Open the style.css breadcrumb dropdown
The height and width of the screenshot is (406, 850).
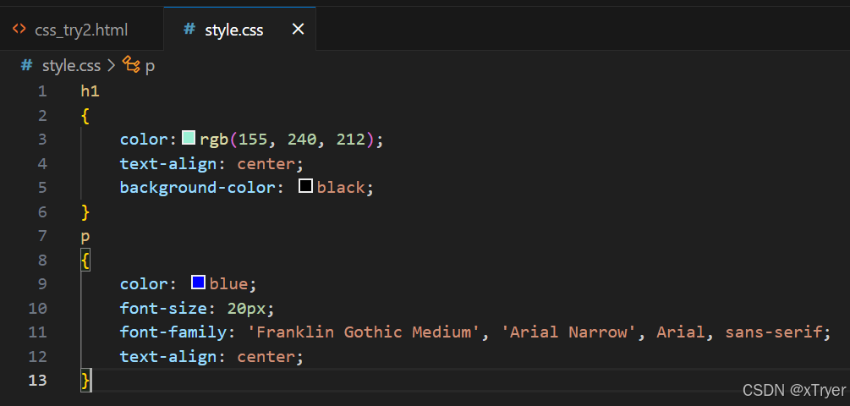point(71,65)
